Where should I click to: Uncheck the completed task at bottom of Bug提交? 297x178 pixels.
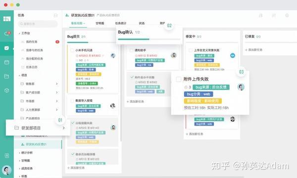(73, 154)
